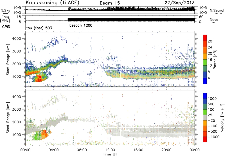Viewport: 225px width, 156px height.
Task: Select the N.Sky axis label
Action: (x=5, y=10)
